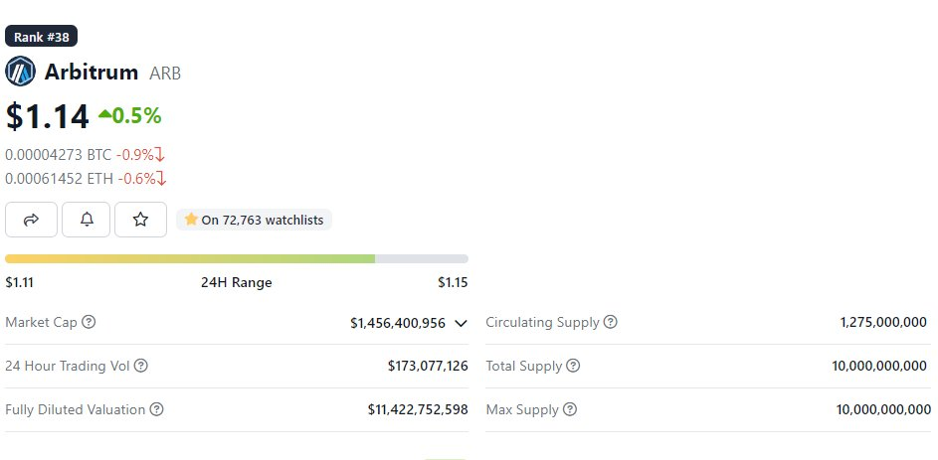Click the 24H Range progress bar
Image resolution: width=938 pixels, height=460 pixels.
(x=237, y=258)
